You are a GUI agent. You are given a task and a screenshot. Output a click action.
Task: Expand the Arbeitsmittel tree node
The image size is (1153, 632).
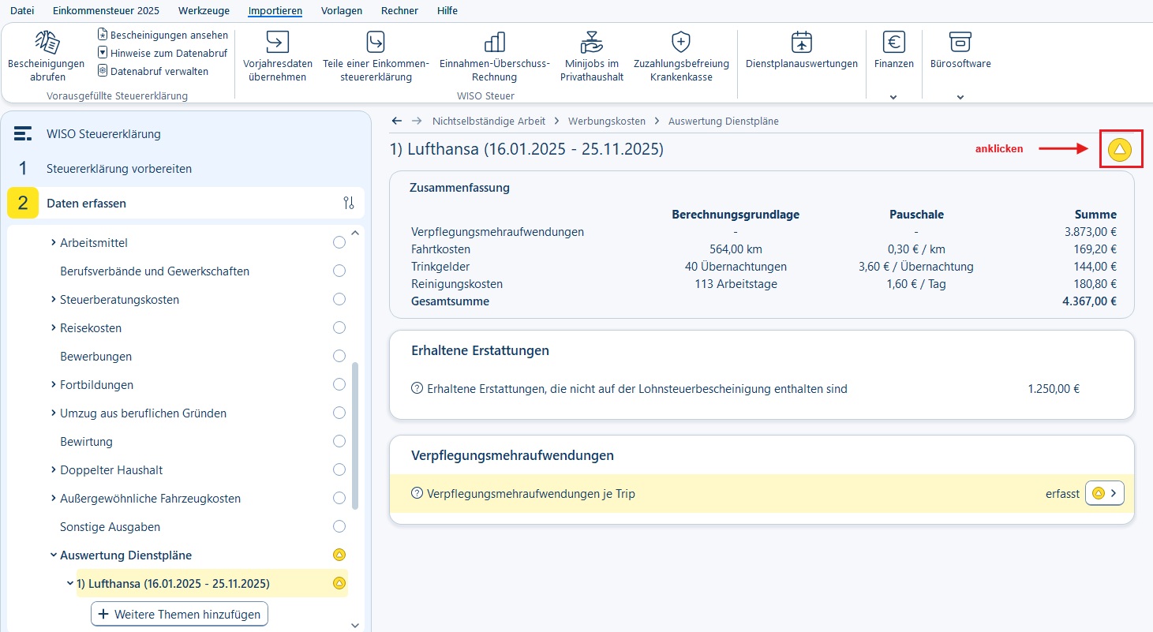click(x=54, y=242)
